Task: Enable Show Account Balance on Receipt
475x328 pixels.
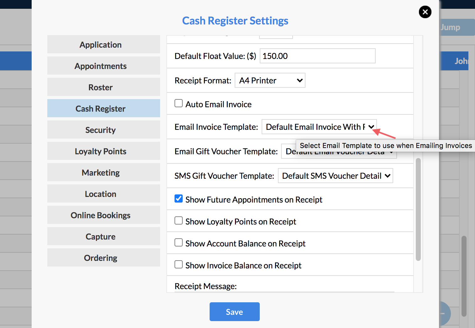Action: click(179, 243)
